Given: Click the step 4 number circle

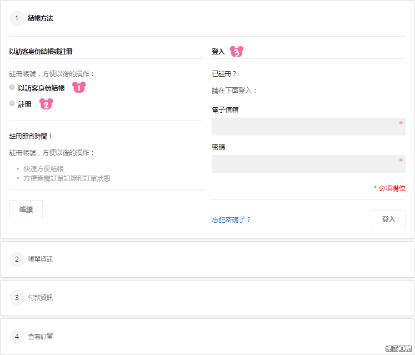Looking at the screenshot, I should pos(17,337).
